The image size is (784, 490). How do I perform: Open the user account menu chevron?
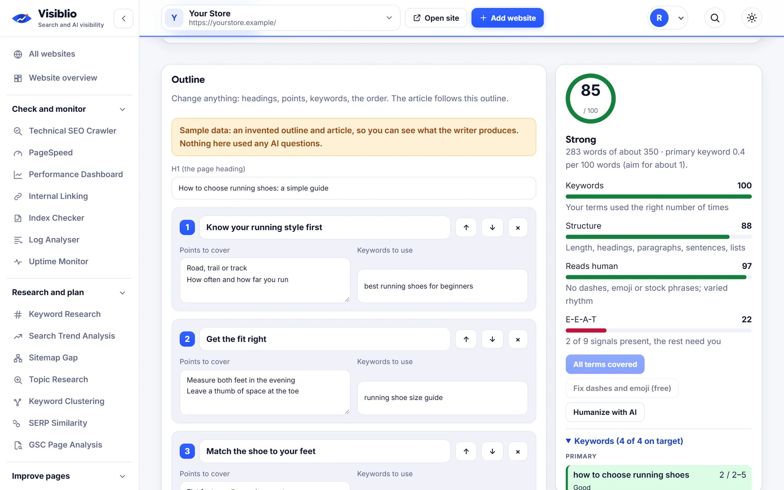click(681, 18)
